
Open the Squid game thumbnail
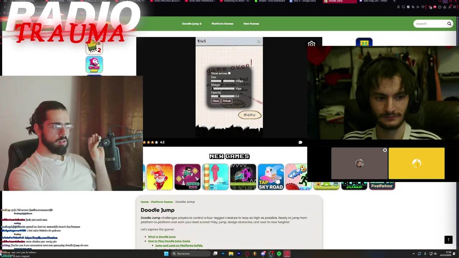[x=187, y=177]
